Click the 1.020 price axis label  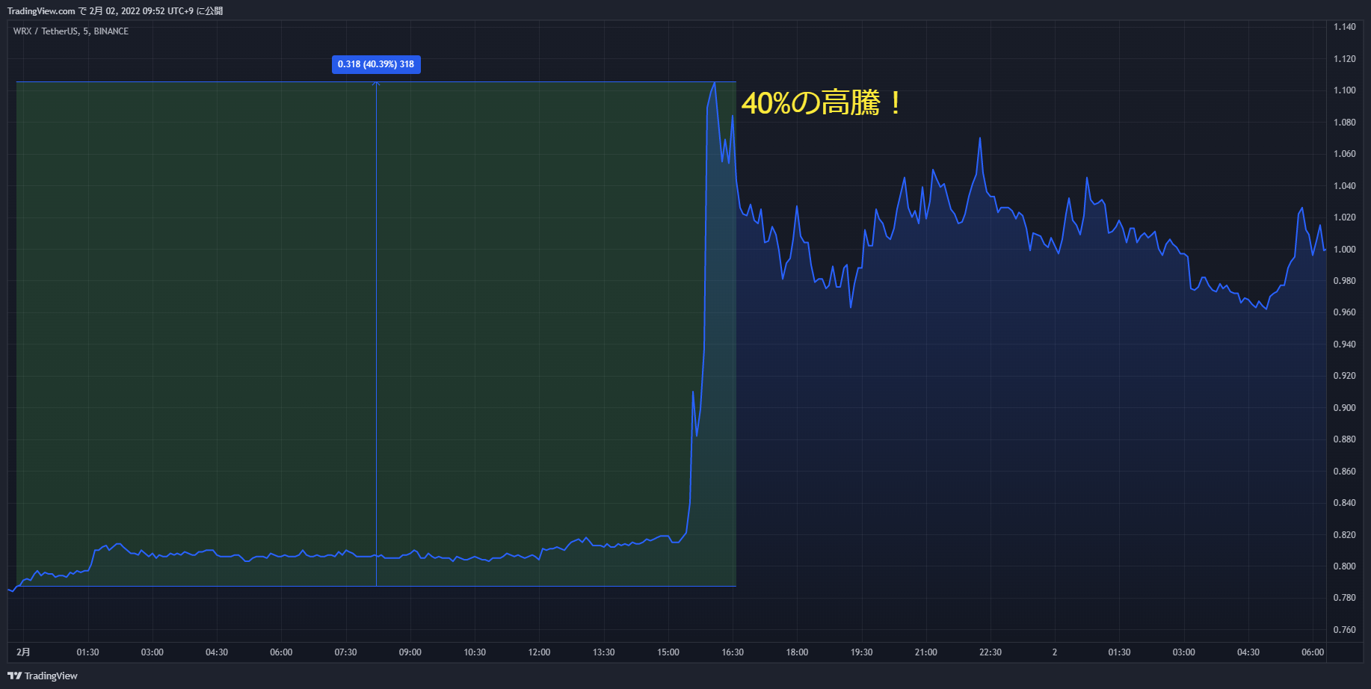pyautogui.click(x=1344, y=217)
